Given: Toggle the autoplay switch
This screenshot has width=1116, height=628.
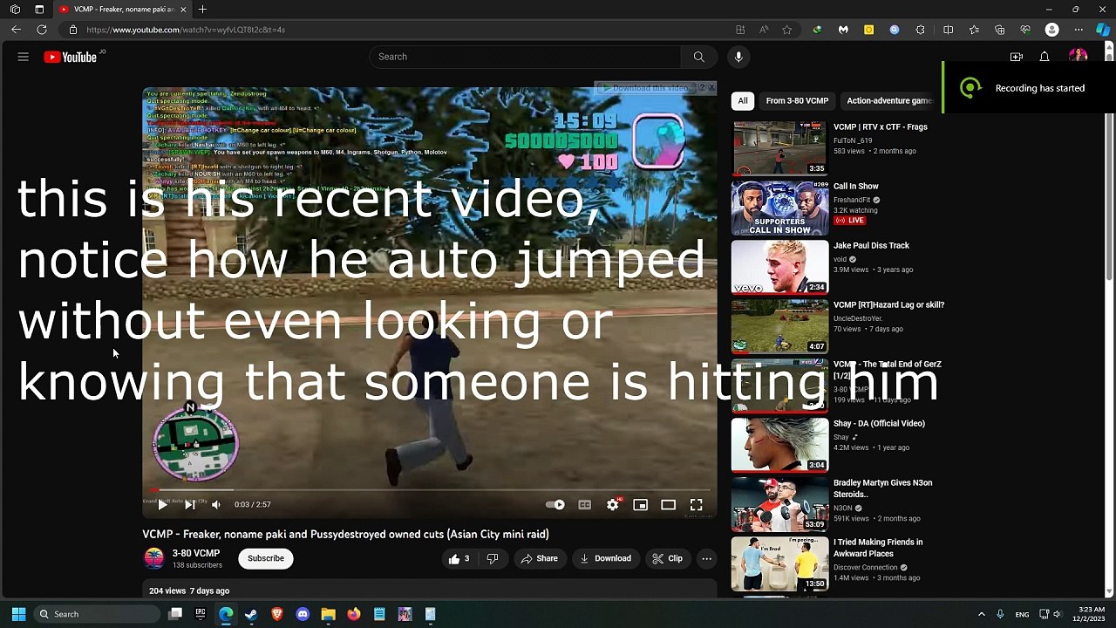Looking at the screenshot, I should (x=555, y=504).
